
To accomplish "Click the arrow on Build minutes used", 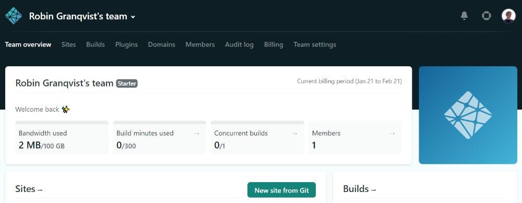I will pyautogui.click(x=197, y=134).
